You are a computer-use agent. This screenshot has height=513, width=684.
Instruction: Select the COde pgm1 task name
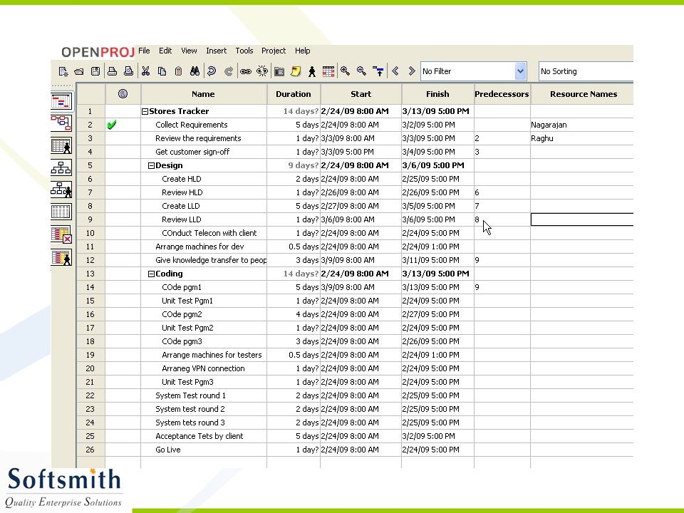click(x=182, y=287)
